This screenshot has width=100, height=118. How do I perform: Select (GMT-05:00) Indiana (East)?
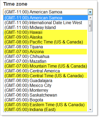click(x=46, y=109)
